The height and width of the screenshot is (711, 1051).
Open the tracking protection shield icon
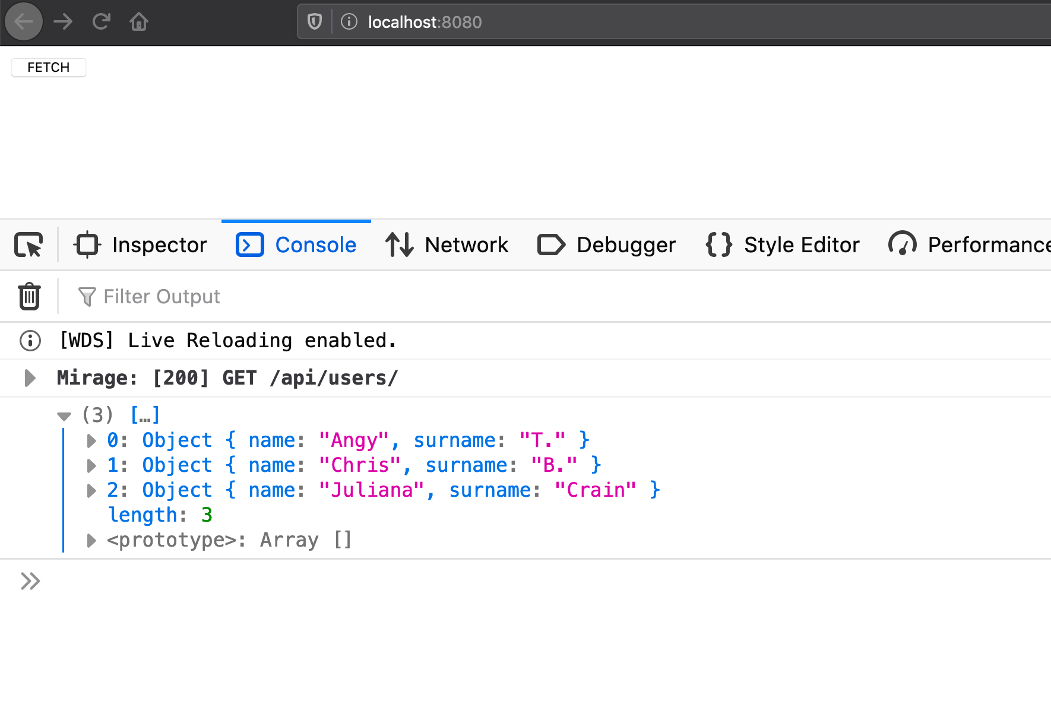pyautogui.click(x=315, y=22)
